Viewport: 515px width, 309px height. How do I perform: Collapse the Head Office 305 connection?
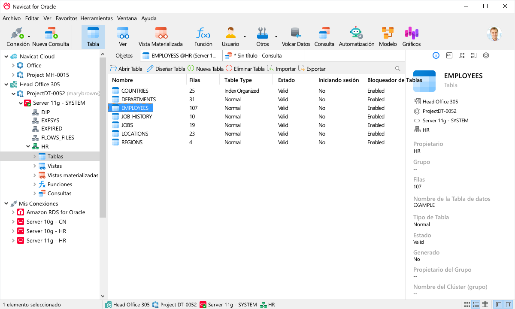click(x=7, y=84)
